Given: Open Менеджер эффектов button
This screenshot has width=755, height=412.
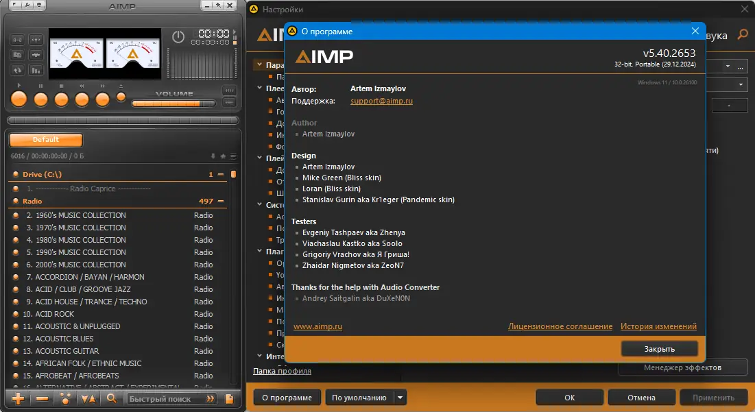Looking at the screenshot, I should point(683,367).
